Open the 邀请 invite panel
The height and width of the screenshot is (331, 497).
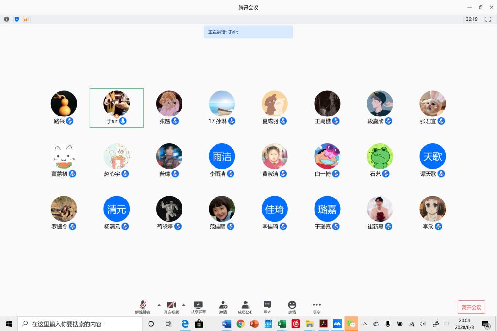[x=223, y=307]
